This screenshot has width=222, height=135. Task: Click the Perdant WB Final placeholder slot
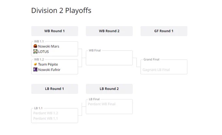[x=102, y=104]
